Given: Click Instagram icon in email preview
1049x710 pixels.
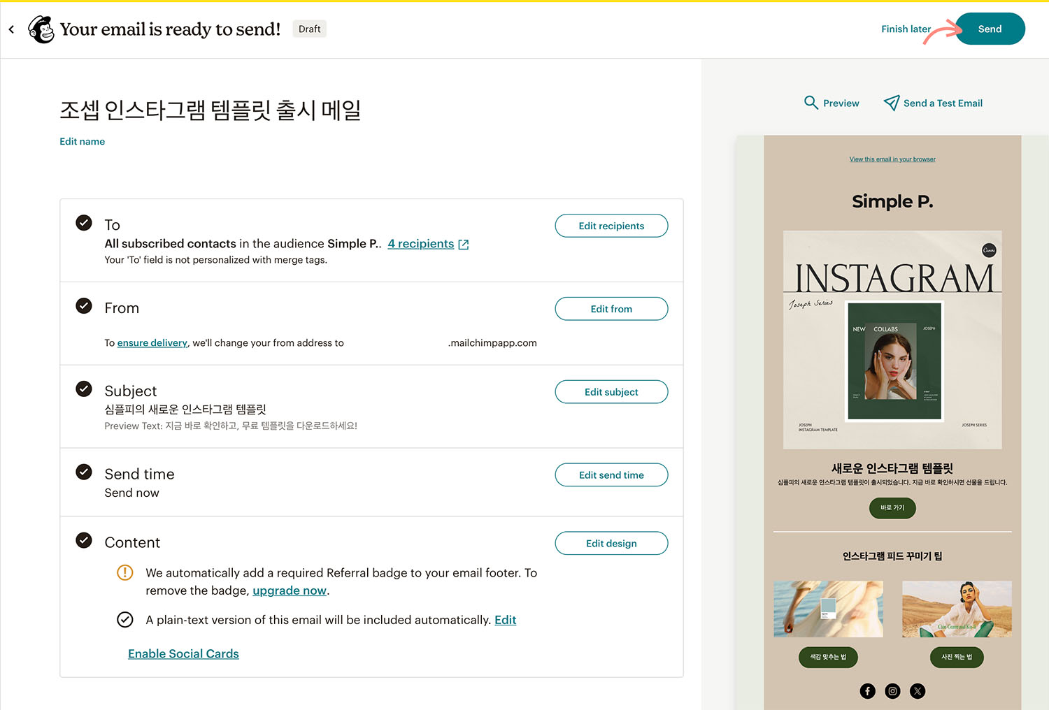Looking at the screenshot, I should (x=892, y=691).
